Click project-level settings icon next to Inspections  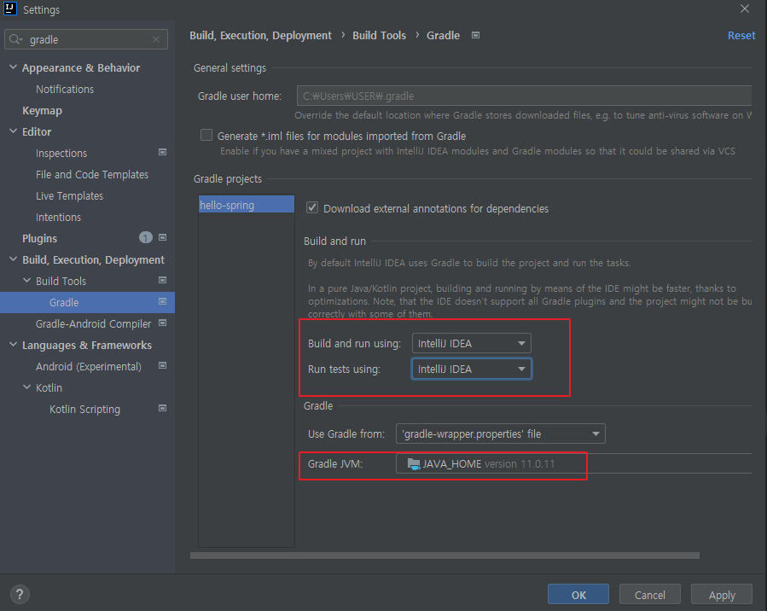[x=162, y=152]
